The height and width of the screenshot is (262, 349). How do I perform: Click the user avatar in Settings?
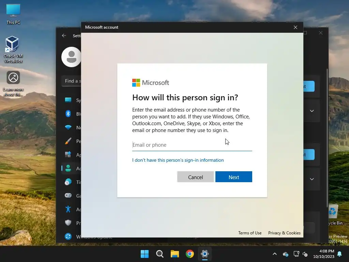(71, 57)
